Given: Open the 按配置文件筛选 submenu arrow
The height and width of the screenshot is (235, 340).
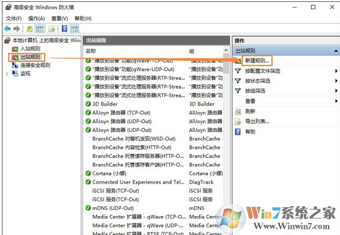Looking at the screenshot, I should (336, 70).
